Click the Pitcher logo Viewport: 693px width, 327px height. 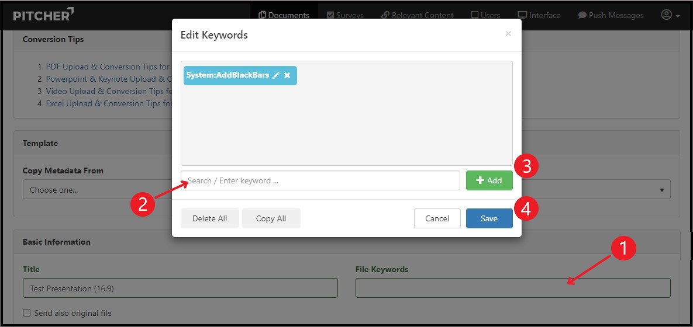[x=43, y=15]
